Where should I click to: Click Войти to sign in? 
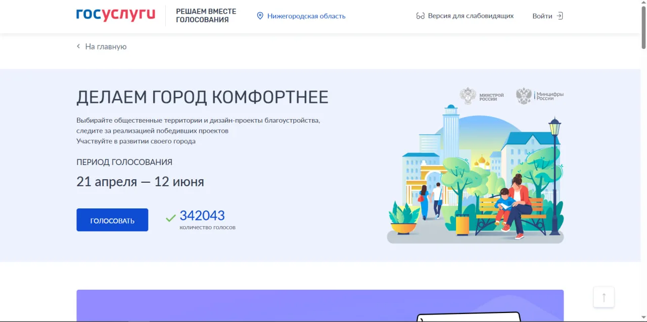pyautogui.click(x=542, y=16)
